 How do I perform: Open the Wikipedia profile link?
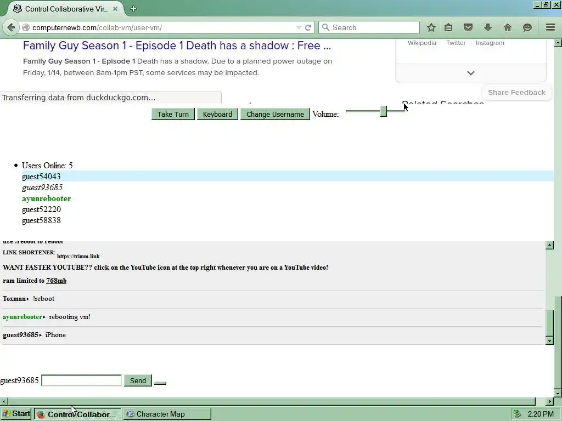(422, 43)
